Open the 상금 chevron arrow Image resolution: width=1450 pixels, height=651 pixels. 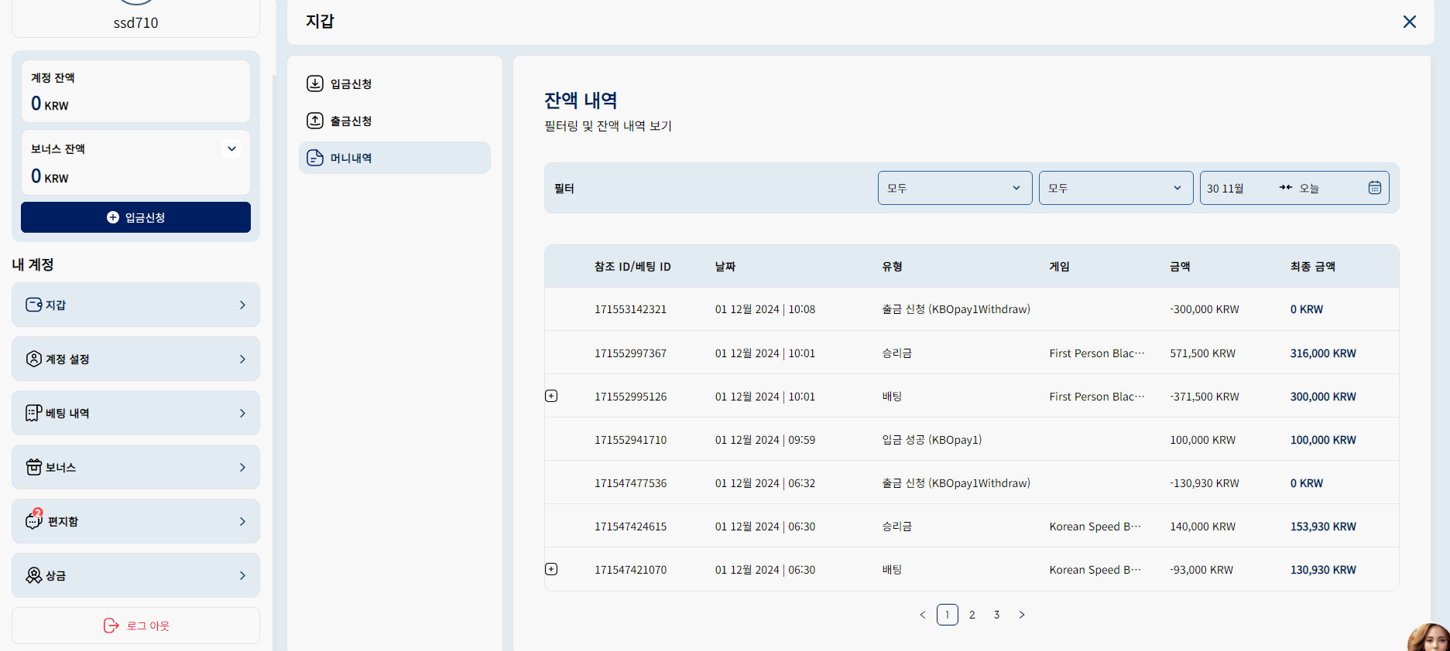point(242,575)
